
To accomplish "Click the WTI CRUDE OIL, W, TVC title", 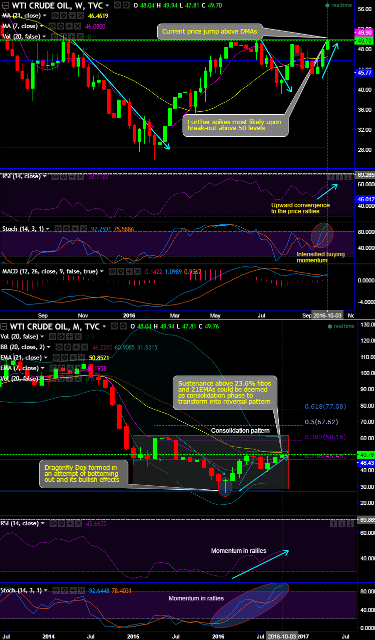I will [58, 5].
